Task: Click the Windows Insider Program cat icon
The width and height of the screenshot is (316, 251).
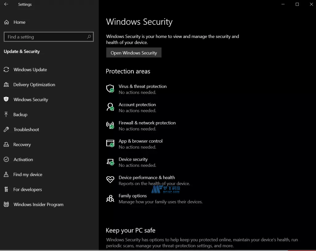Action: pos(6,204)
